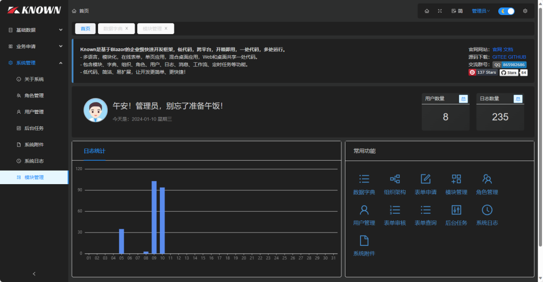
Task: Switch to the 数据字典 tab
Action: click(113, 29)
